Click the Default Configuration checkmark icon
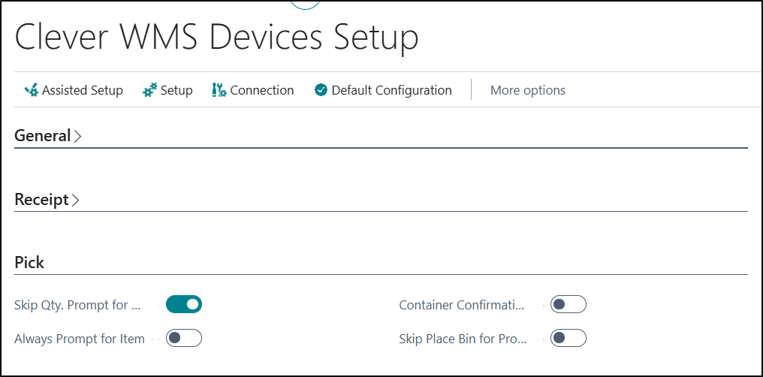763x377 pixels. [x=321, y=90]
